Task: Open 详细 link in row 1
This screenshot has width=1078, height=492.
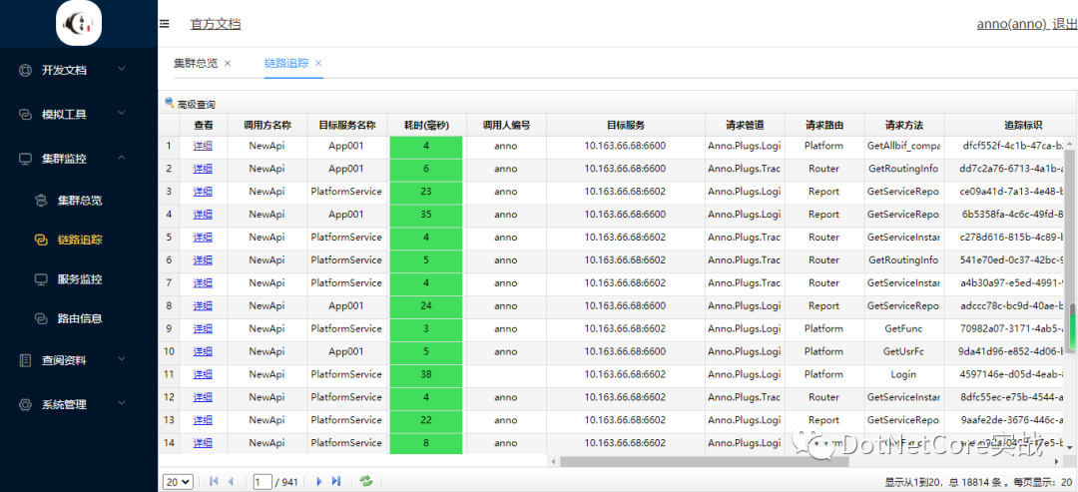Action: [x=203, y=146]
